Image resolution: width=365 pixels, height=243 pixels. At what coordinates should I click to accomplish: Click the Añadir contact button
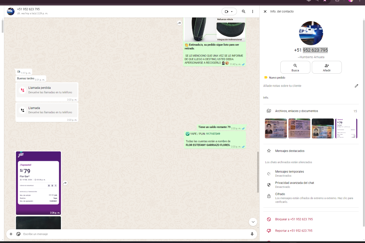point(327,67)
